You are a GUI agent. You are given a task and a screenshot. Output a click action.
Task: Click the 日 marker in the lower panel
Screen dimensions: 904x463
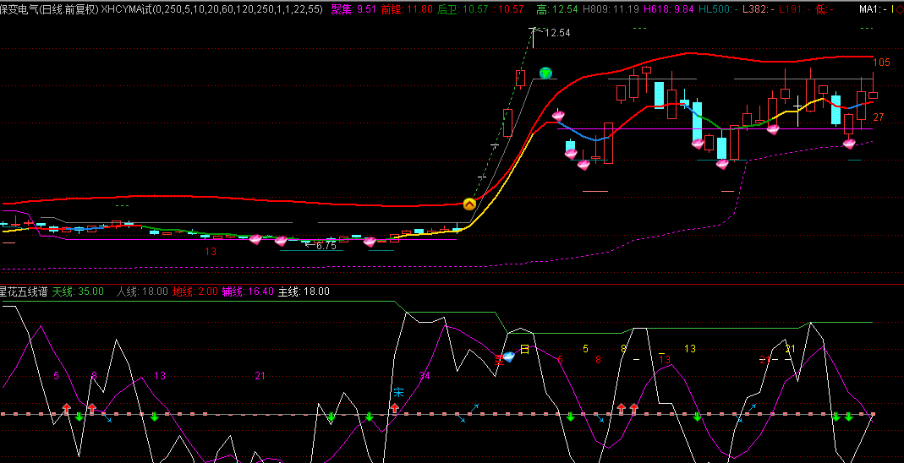coord(524,350)
